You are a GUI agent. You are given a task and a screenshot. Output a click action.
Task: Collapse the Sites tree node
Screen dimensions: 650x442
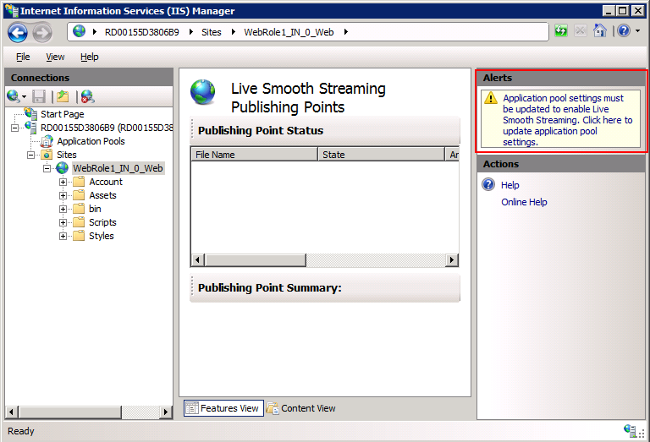[31, 155]
